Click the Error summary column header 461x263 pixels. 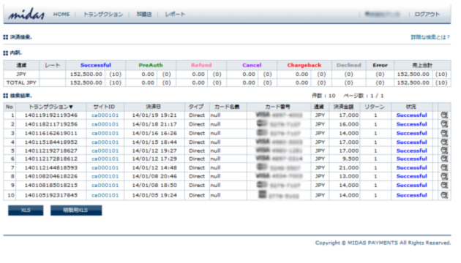[381, 65]
